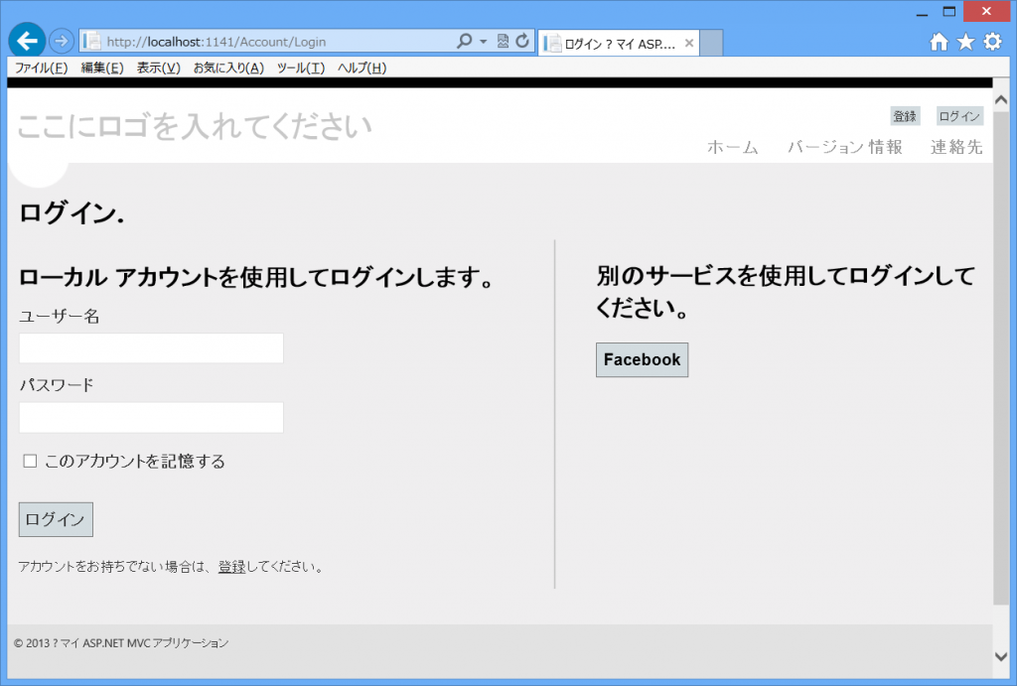Click the ユーザー名 input field

coord(150,347)
